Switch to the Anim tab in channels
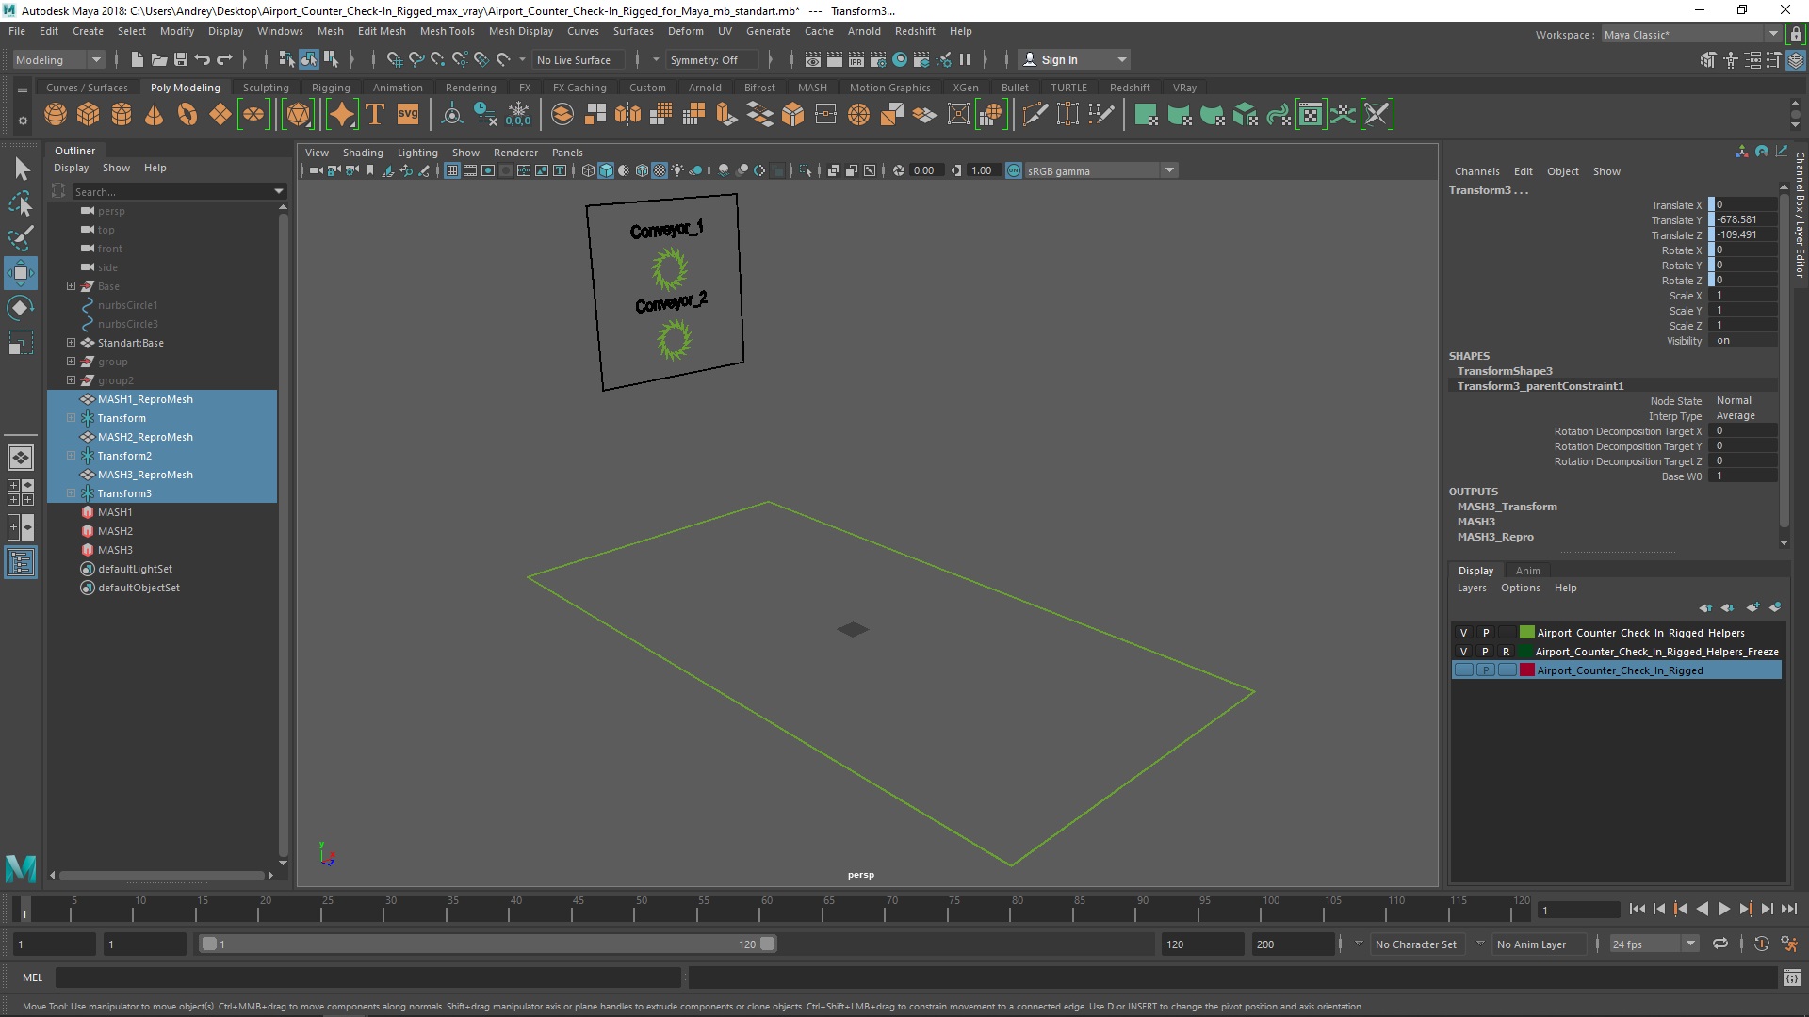 click(1527, 569)
